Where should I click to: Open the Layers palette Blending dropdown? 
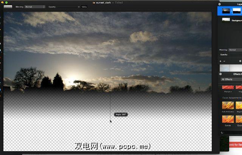coord(235,50)
